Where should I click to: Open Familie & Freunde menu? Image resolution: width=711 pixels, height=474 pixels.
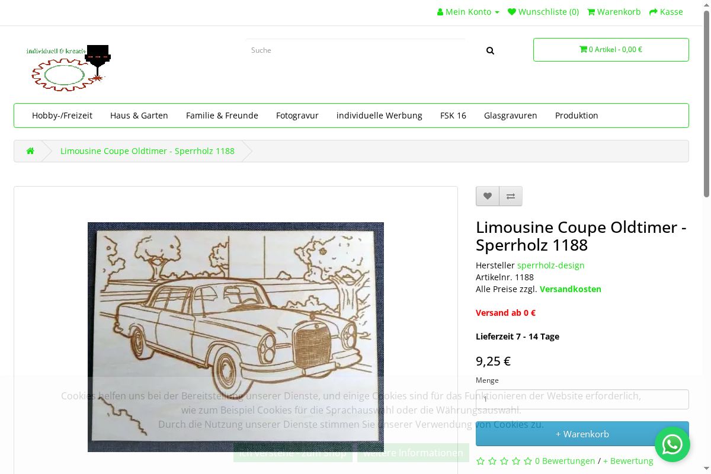(222, 116)
